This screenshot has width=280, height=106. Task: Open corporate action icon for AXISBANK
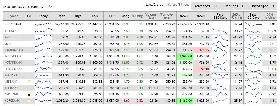click(x=29, y=95)
